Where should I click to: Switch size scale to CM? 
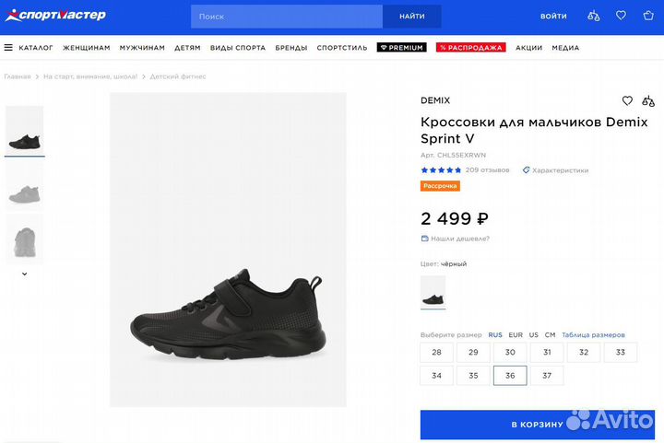[550, 335]
